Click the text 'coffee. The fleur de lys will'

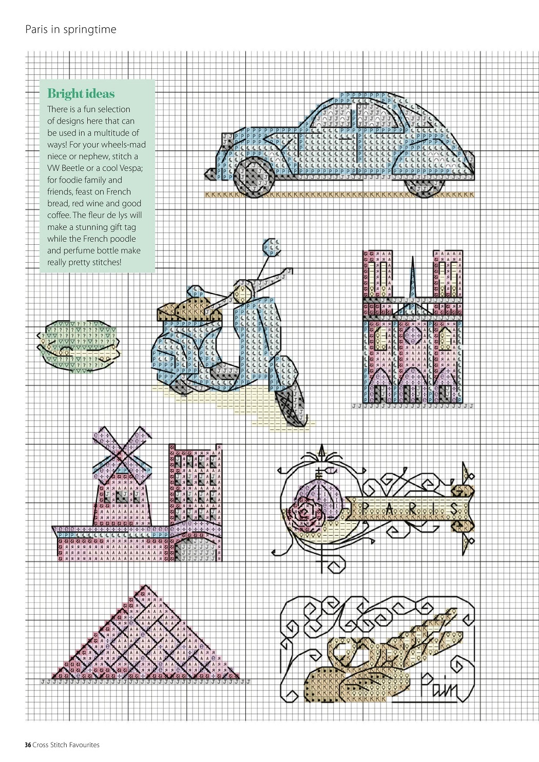point(94,215)
